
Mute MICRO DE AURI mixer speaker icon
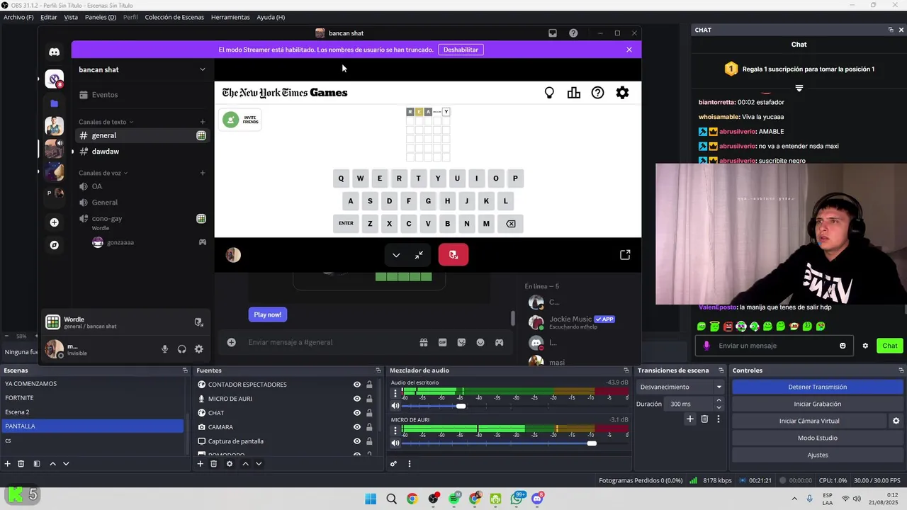click(x=395, y=443)
